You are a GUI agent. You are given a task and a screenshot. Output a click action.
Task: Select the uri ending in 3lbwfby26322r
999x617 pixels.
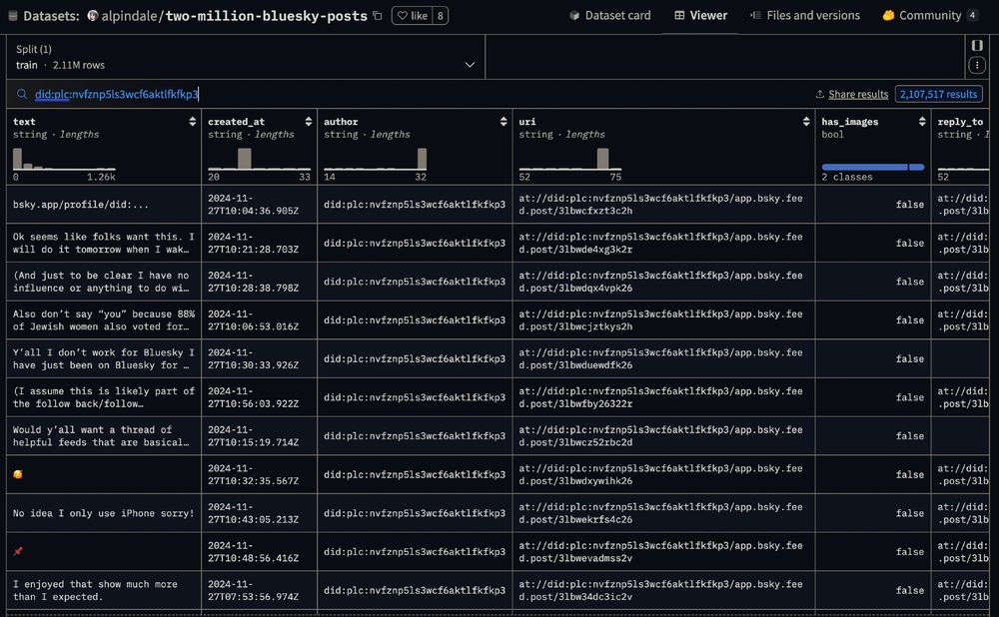tap(663, 397)
